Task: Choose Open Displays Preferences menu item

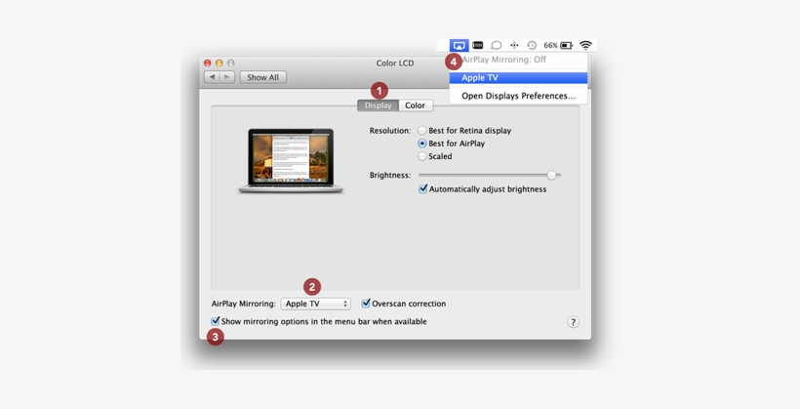Action: [518, 96]
